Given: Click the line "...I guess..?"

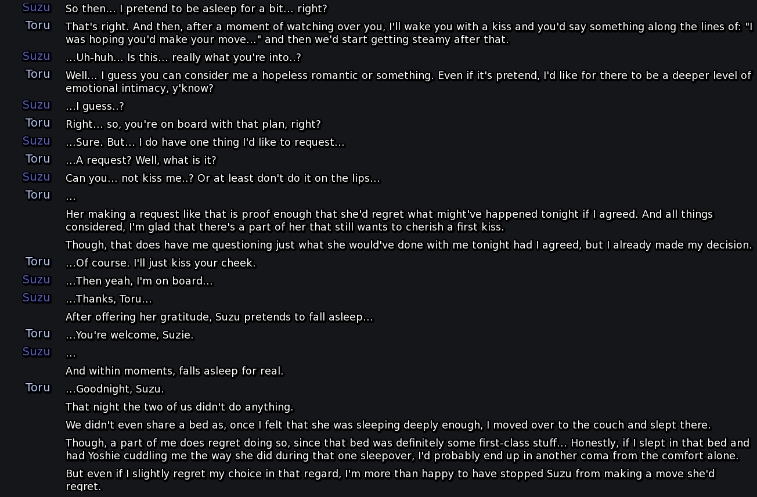Looking at the screenshot, I should tap(95, 106).
